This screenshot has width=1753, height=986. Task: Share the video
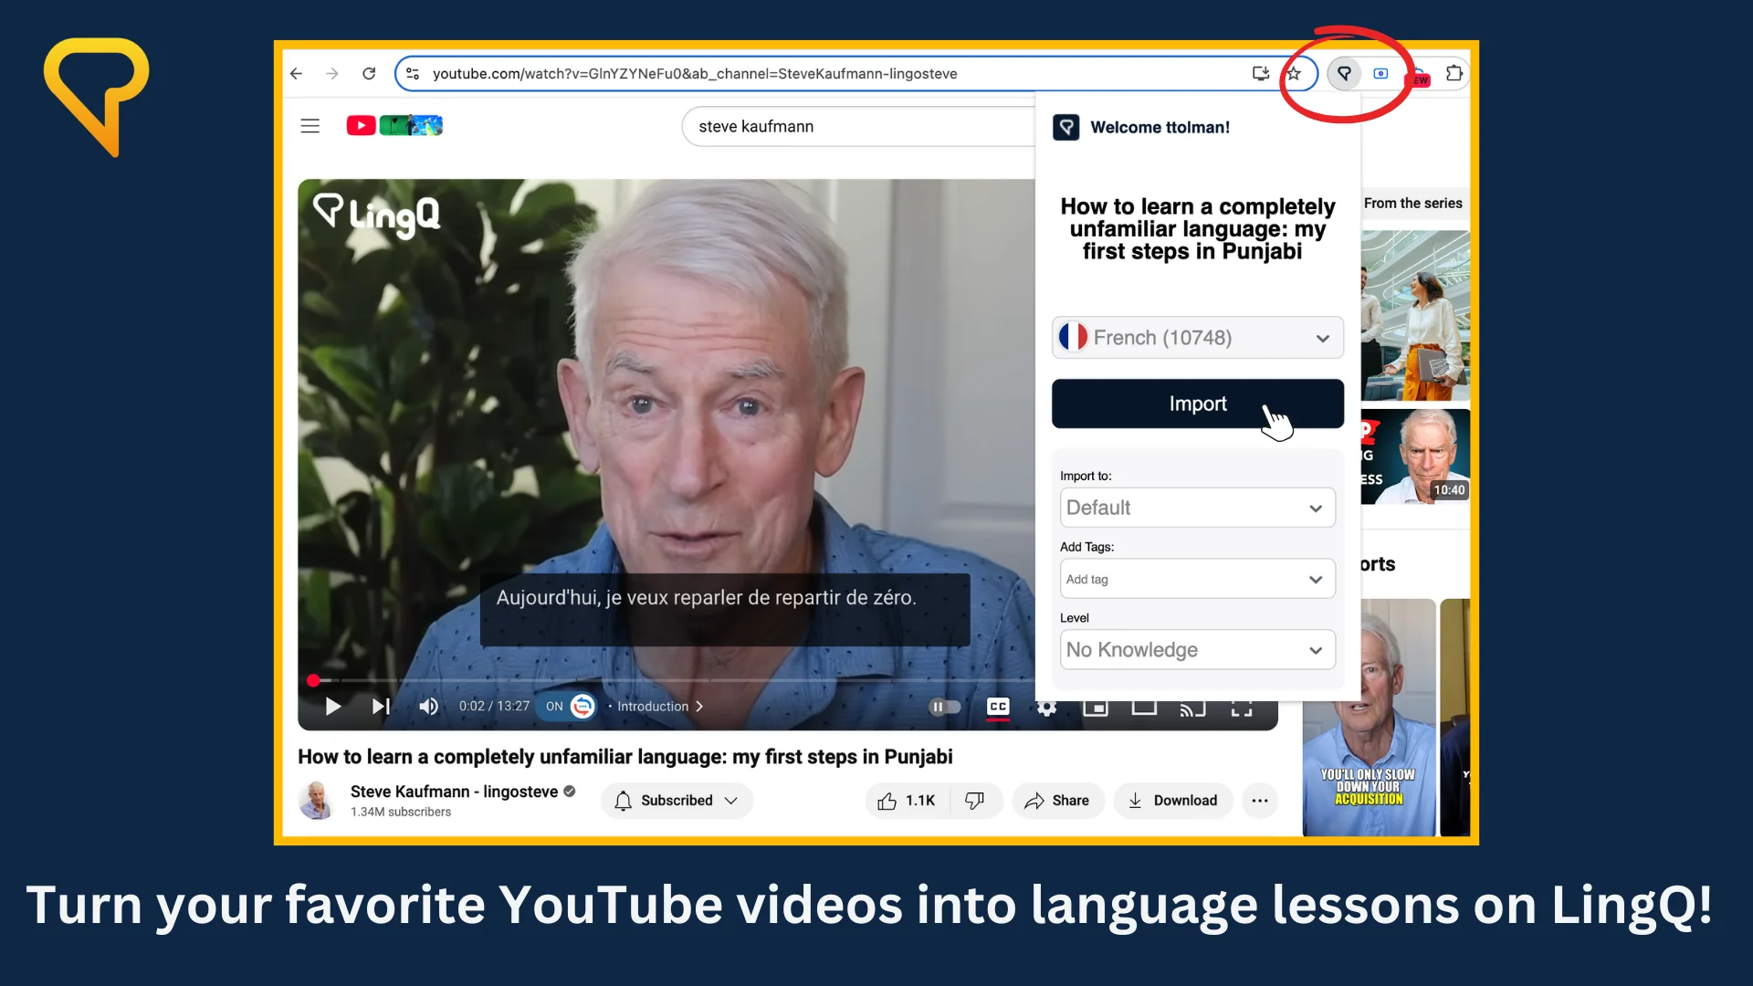tap(1057, 801)
